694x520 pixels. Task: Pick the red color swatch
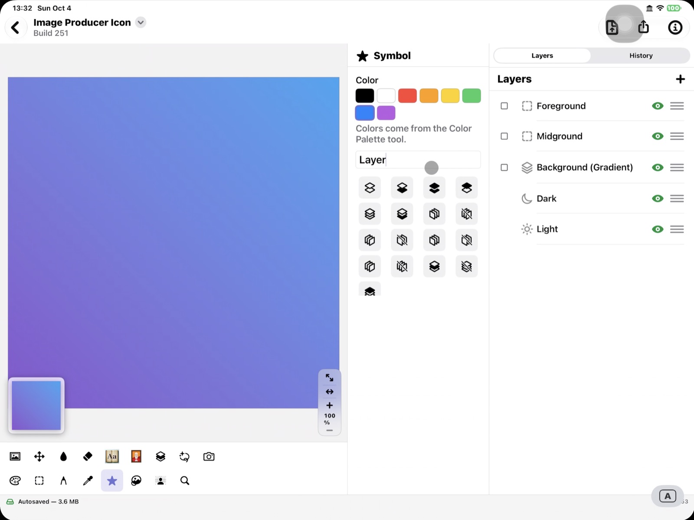407,96
